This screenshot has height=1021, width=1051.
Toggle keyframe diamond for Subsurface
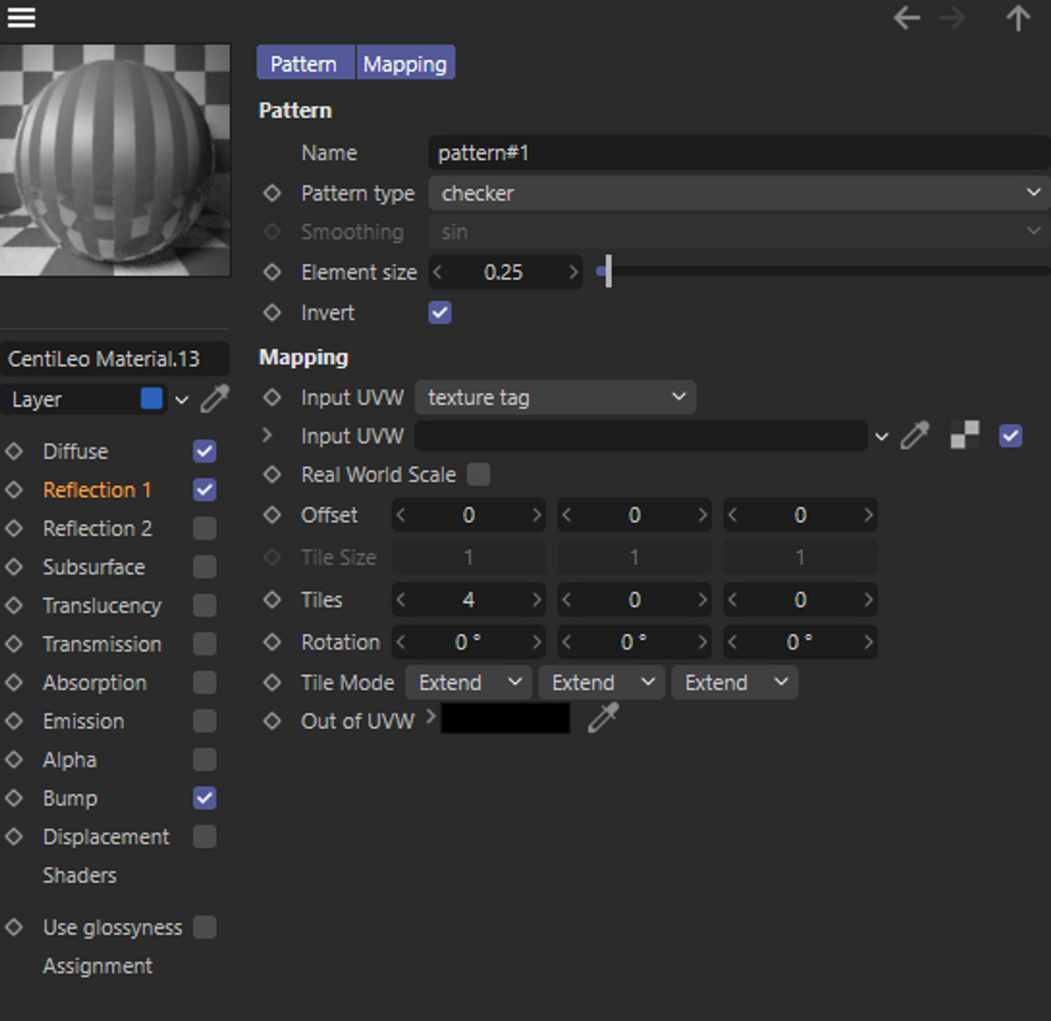14,567
